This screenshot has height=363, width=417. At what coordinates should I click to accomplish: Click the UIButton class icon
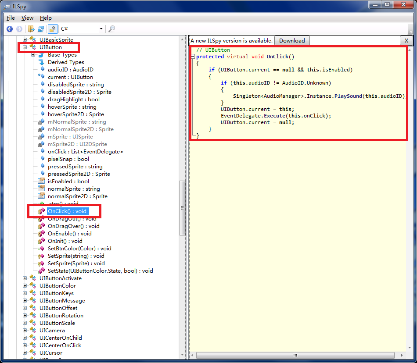point(33,47)
